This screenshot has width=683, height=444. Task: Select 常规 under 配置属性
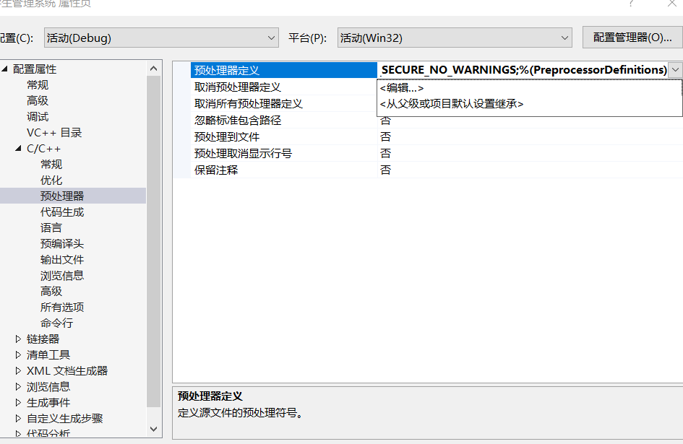[x=38, y=85]
